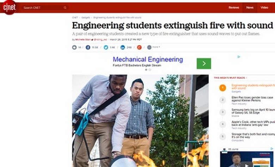Expand the more sharing options

153,47
